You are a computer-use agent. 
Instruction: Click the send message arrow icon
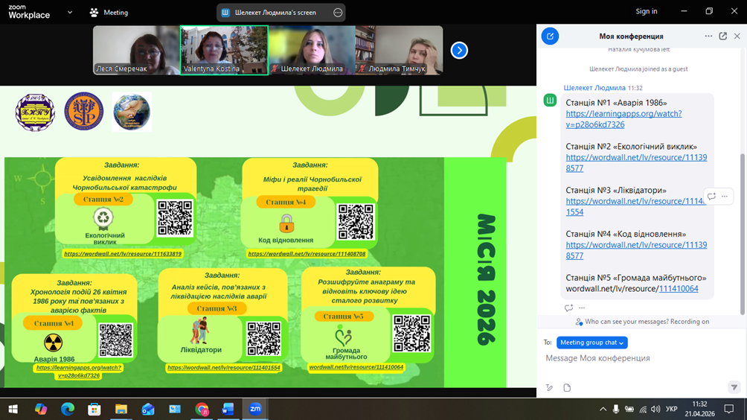tap(734, 387)
